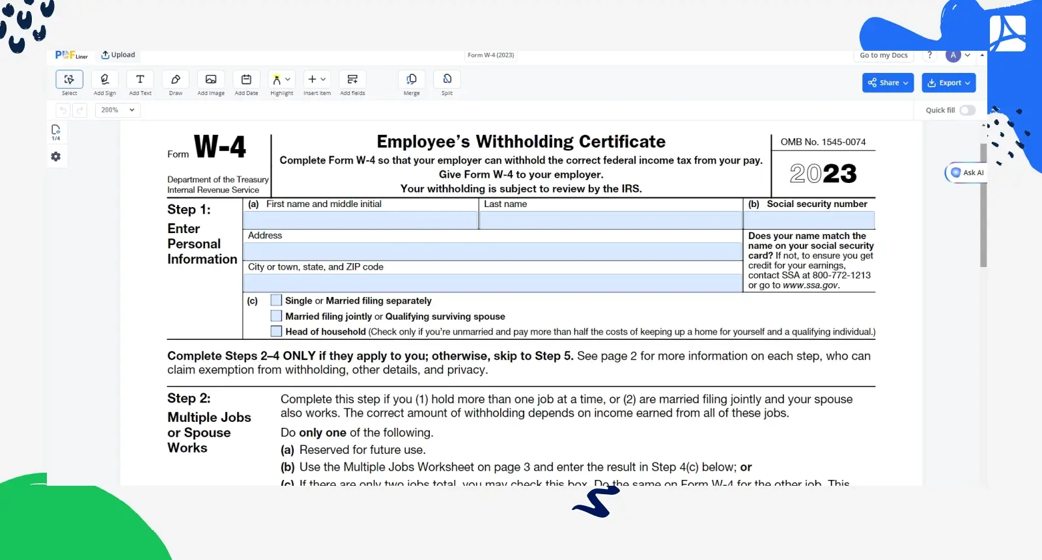Click the user avatar A

tap(953, 55)
